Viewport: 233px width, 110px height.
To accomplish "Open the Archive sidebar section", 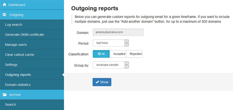I will [x=32, y=95].
